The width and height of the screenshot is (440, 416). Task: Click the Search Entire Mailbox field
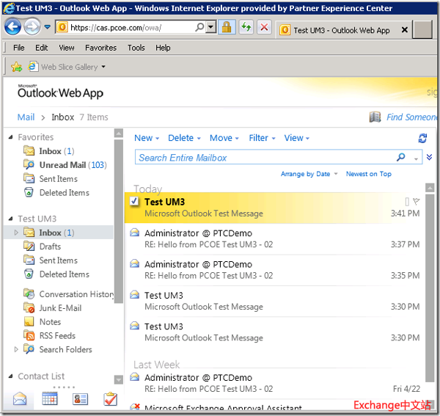[x=264, y=157]
